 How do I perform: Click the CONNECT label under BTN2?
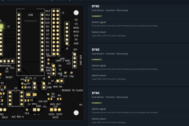pyautogui.click(x=97, y=16)
